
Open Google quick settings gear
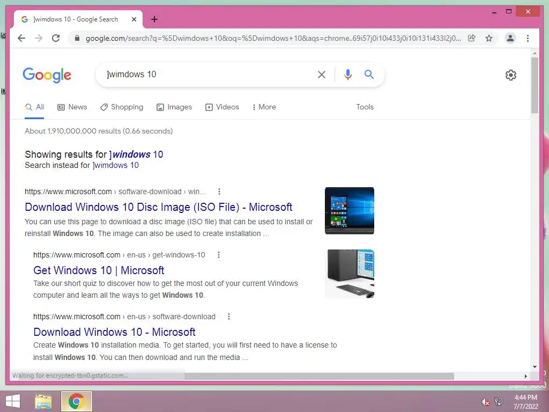[511, 75]
